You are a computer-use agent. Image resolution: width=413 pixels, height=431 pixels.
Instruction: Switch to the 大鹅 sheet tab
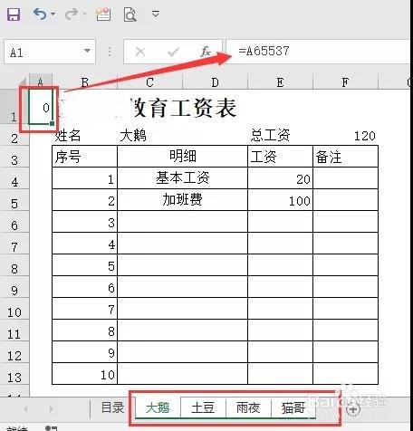click(158, 407)
